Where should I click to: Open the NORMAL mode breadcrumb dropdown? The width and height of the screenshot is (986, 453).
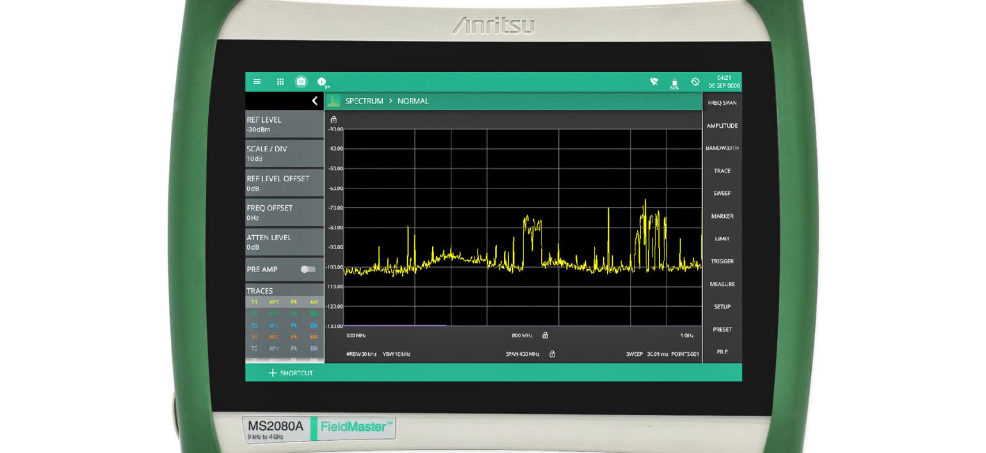pos(413,101)
